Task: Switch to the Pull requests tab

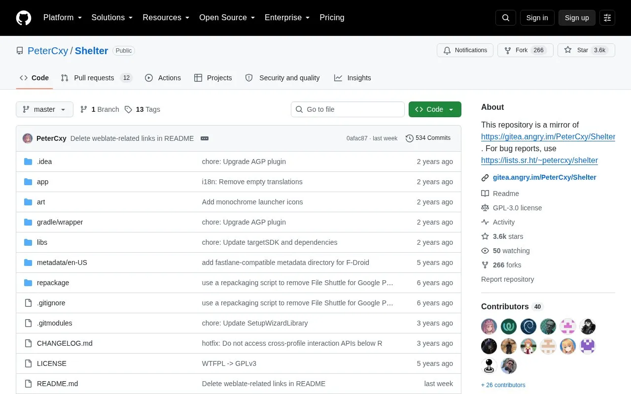Action: (97, 78)
